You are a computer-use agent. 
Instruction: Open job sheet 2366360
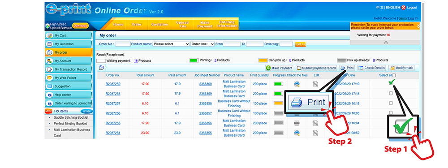pos(206,84)
